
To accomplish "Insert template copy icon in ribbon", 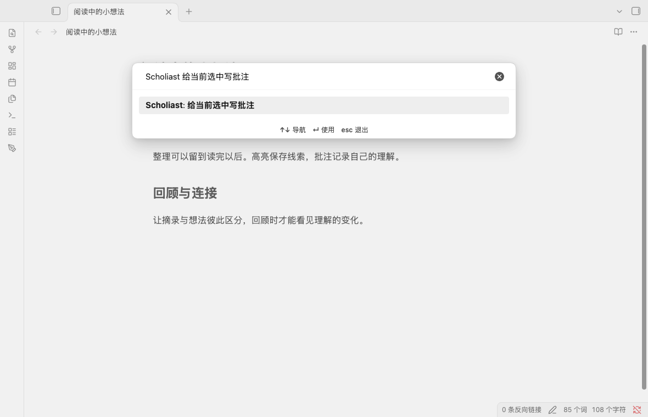I will click(x=12, y=99).
